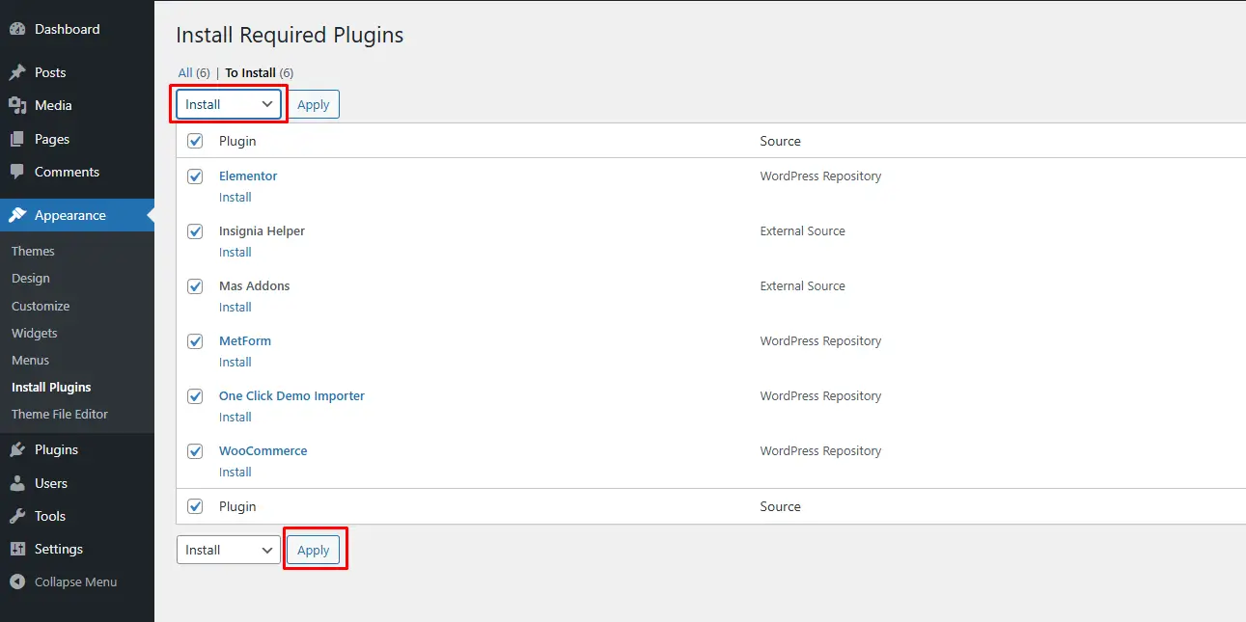The height and width of the screenshot is (622, 1246).
Task: Open Widgets submenu item
Action: click(35, 333)
